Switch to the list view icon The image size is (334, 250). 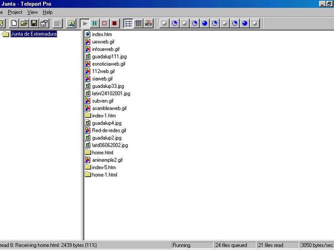(x=128, y=23)
